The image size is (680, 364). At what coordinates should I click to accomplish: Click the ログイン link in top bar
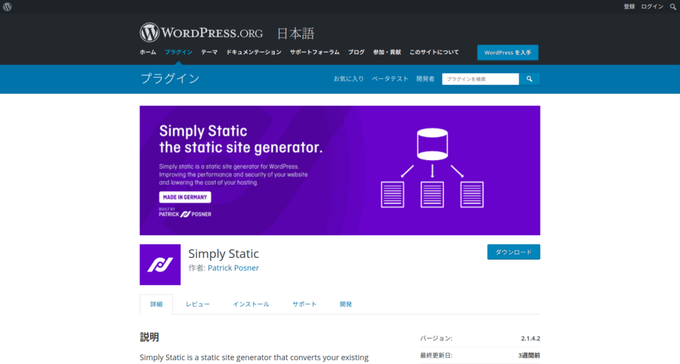pyautogui.click(x=652, y=7)
